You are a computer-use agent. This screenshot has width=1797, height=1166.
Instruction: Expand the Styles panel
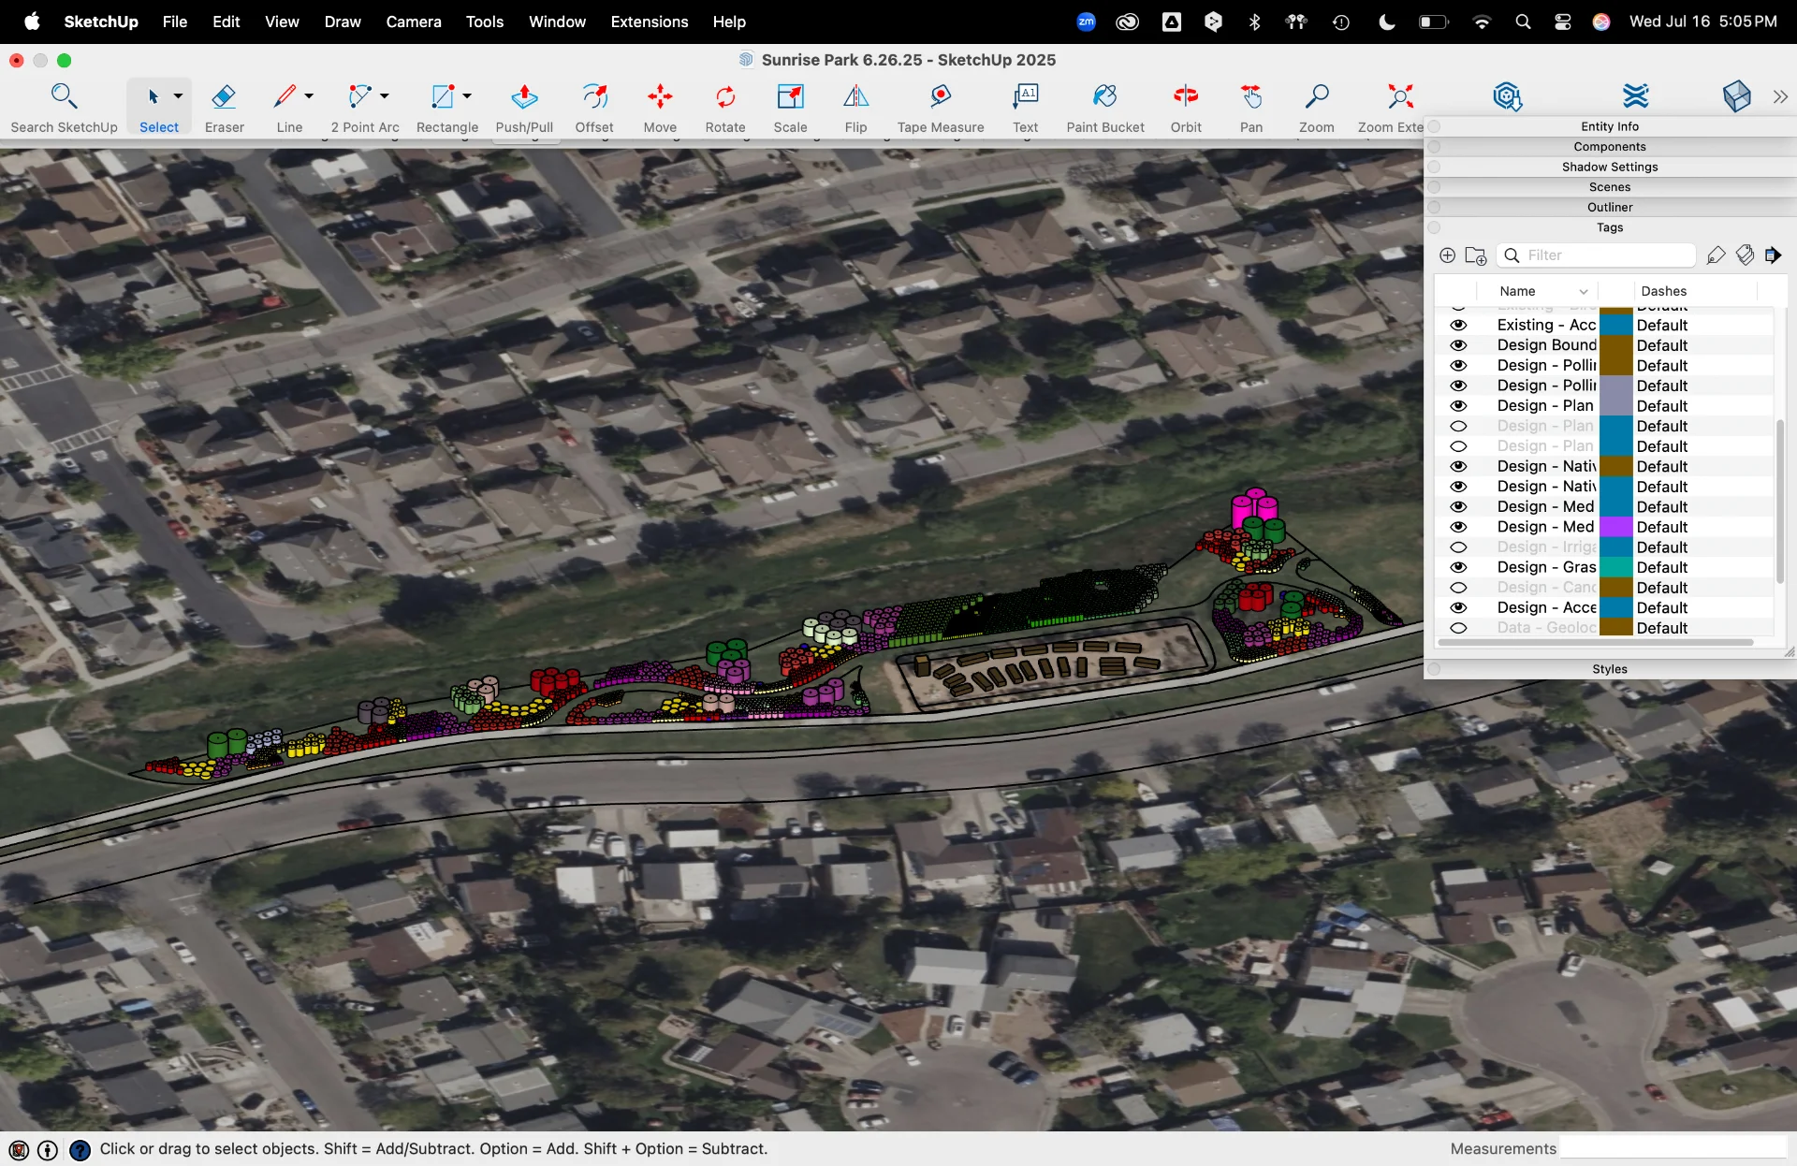(x=1610, y=669)
